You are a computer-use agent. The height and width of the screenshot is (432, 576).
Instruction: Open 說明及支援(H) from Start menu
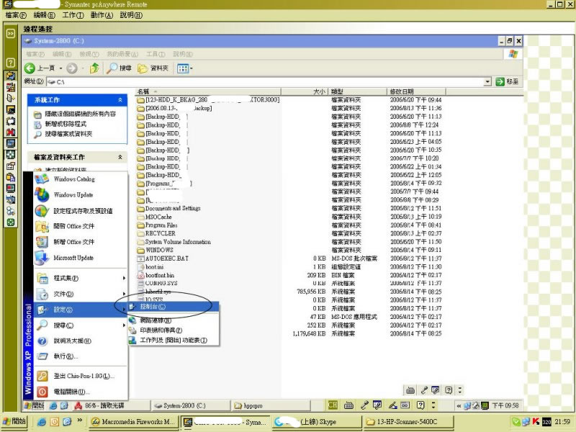tap(81, 341)
